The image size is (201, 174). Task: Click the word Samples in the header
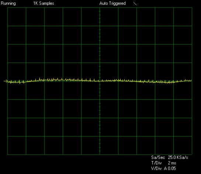pos(46,3)
